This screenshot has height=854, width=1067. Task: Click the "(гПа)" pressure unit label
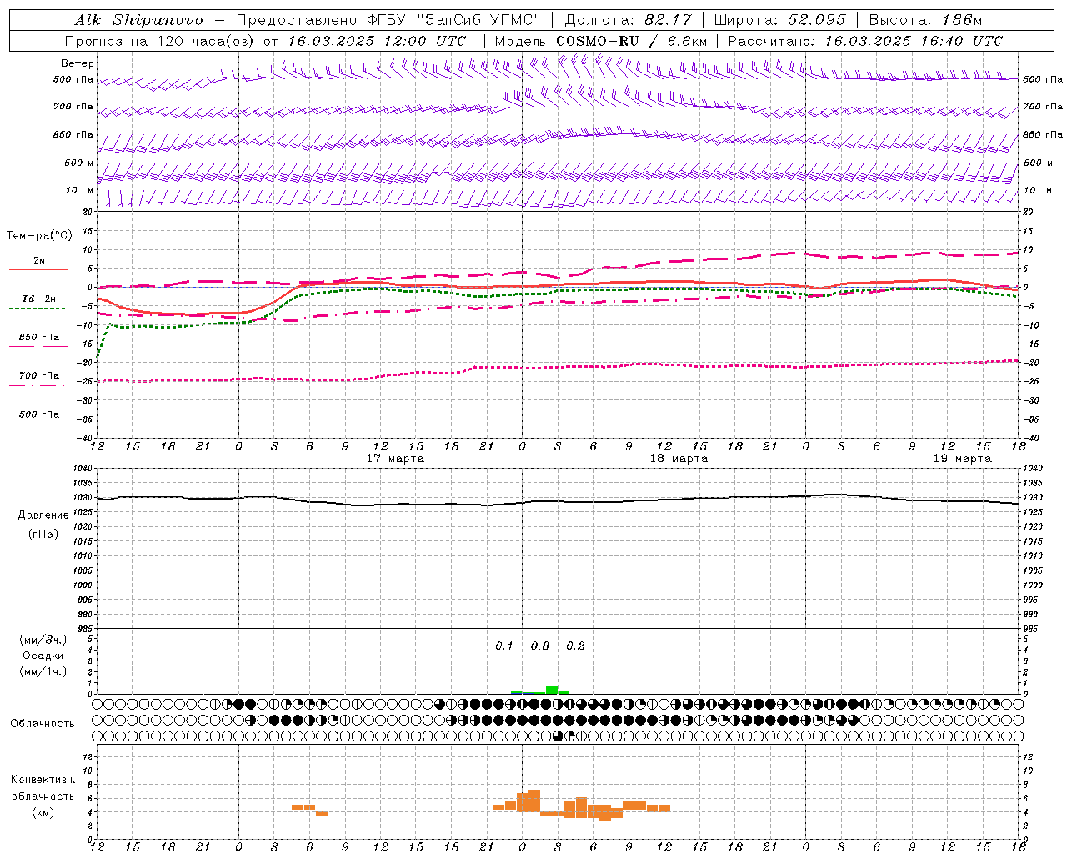pyautogui.click(x=43, y=535)
